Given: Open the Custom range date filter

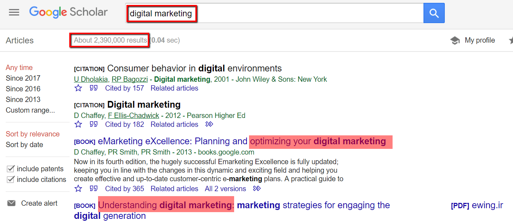Looking at the screenshot, I should pos(30,110).
